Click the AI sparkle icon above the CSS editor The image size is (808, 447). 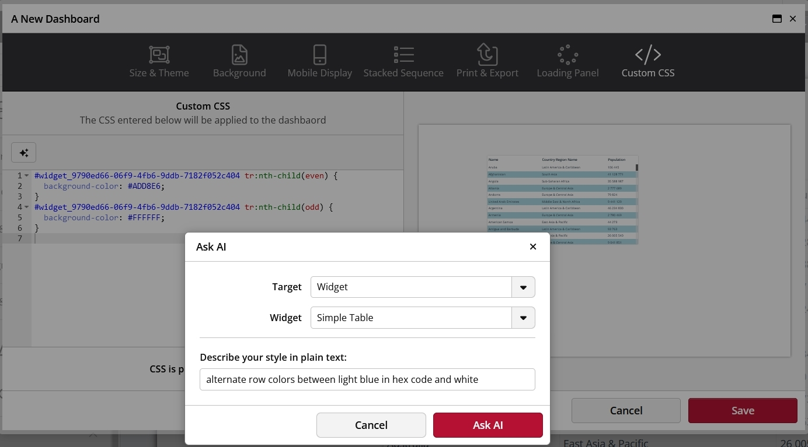24,152
